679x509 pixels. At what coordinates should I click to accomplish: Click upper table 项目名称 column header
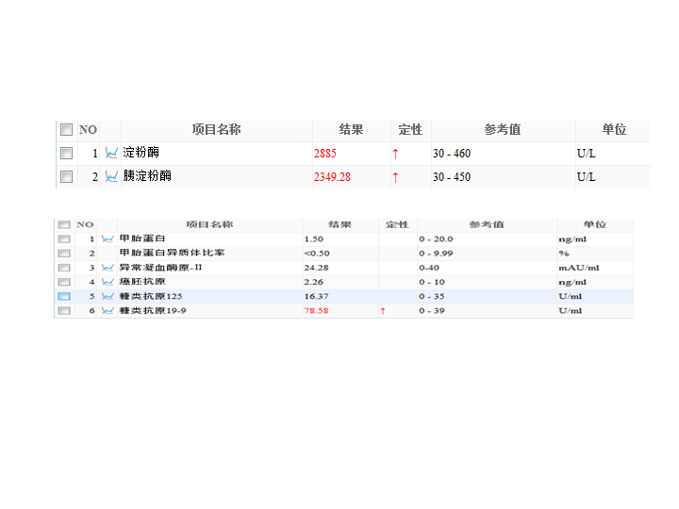[x=217, y=129]
